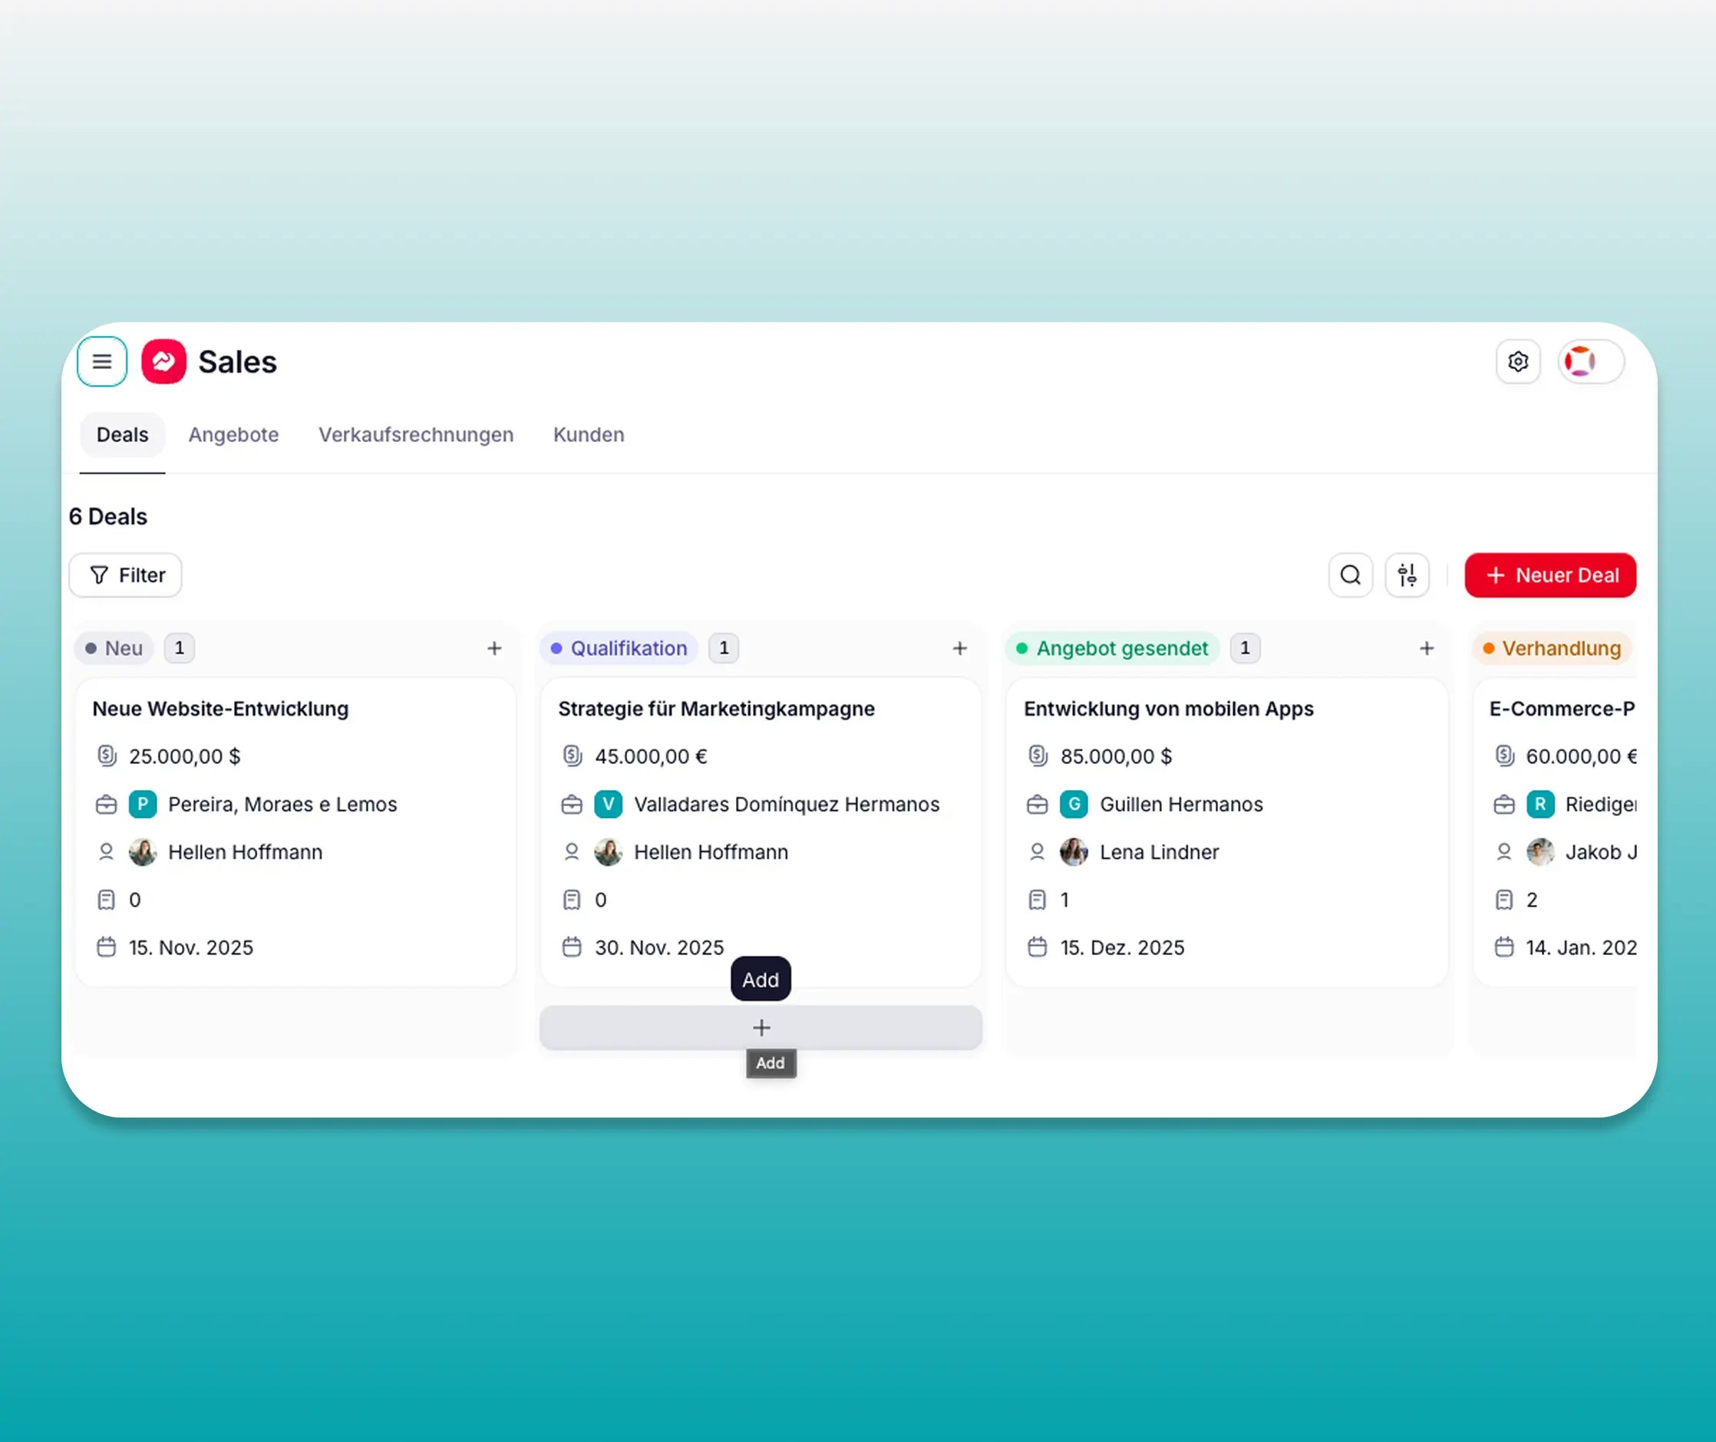
Task: Switch to the Verkaufsrechnungen tab
Action: pos(415,434)
